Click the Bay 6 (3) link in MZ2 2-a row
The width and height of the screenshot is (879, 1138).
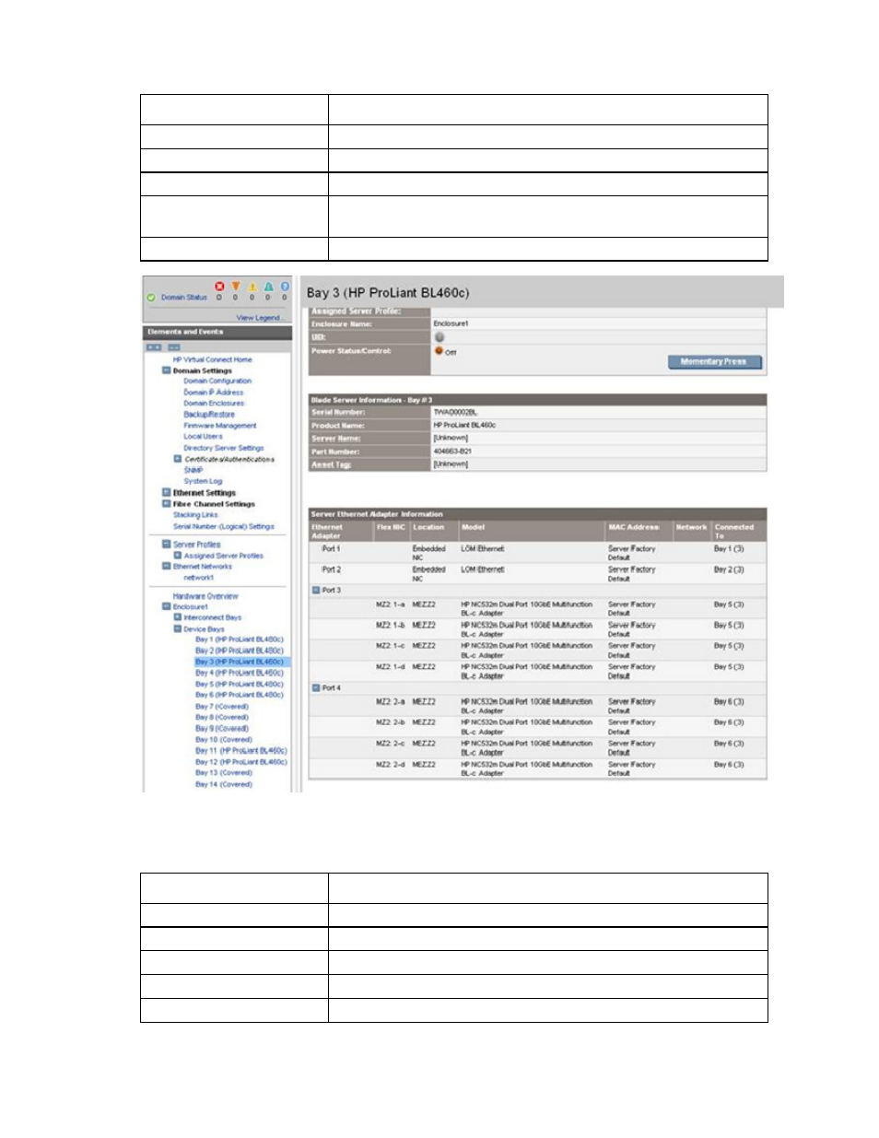pos(729,701)
